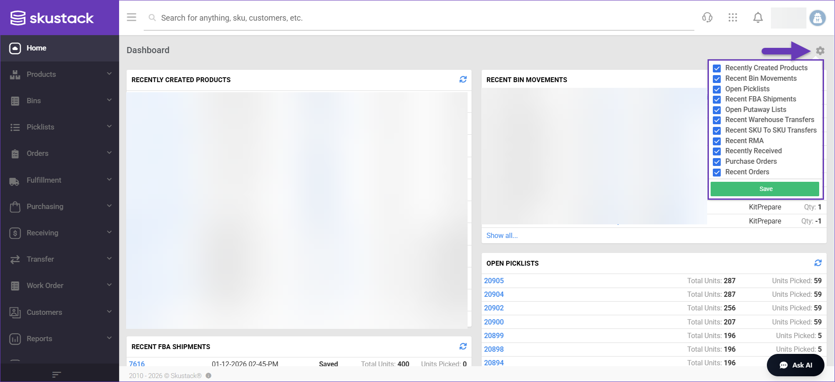The height and width of the screenshot is (382, 835).
Task: Click the dashboard settings gear icon
Action: tap(820, 51)
